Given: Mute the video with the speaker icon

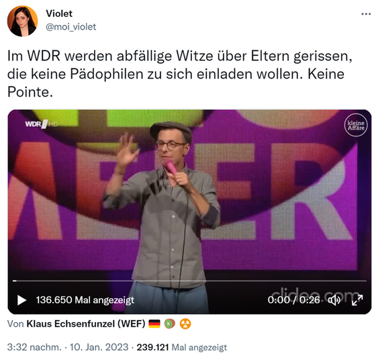Looking at the screenshot, I should 334,300.
